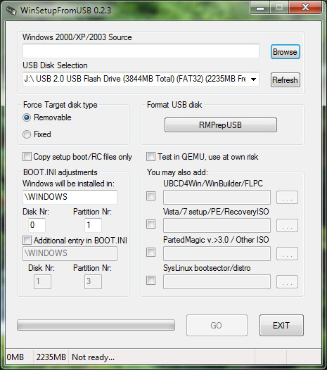Click the 'You may also add:' label
327x370 pixels.
[177, 172]
